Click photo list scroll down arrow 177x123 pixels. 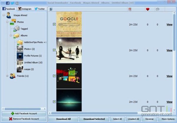(174, 110)
